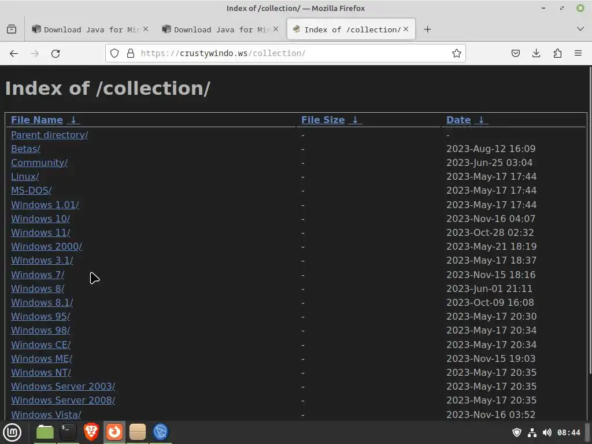Viewport: 592px width, 444px height.
Task: Open the network connections tray icon
Action: [x=532, y=432]
